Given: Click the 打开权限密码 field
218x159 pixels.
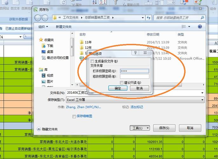Looking at the screenshot, I should pos(135,71).
